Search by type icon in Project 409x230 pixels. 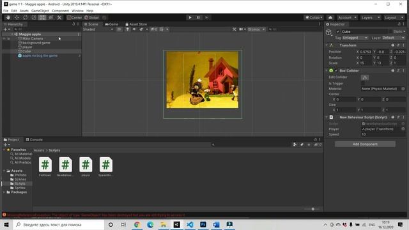(x=295, y=144)
